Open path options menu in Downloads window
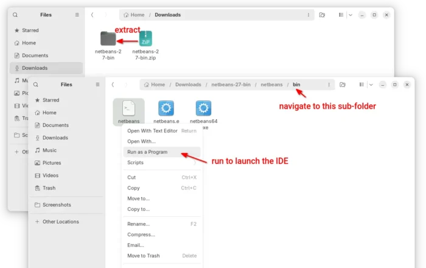The width and height of the screenshot is (426, 268). (309, 15)
